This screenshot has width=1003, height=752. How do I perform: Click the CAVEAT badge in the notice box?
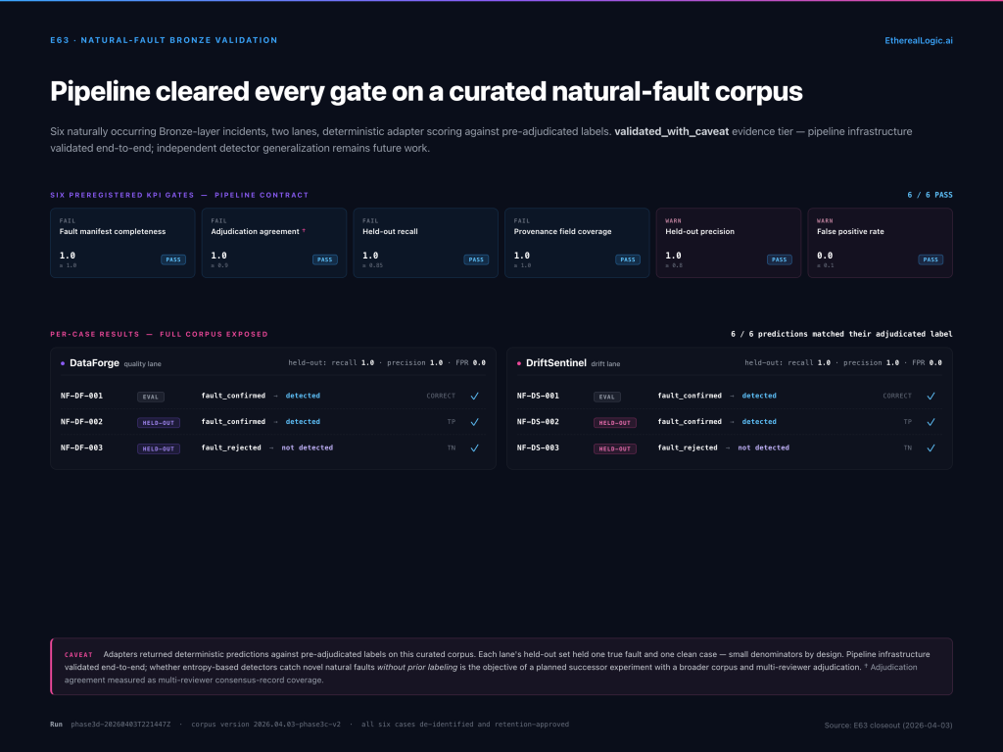click(x=79, y=654)
